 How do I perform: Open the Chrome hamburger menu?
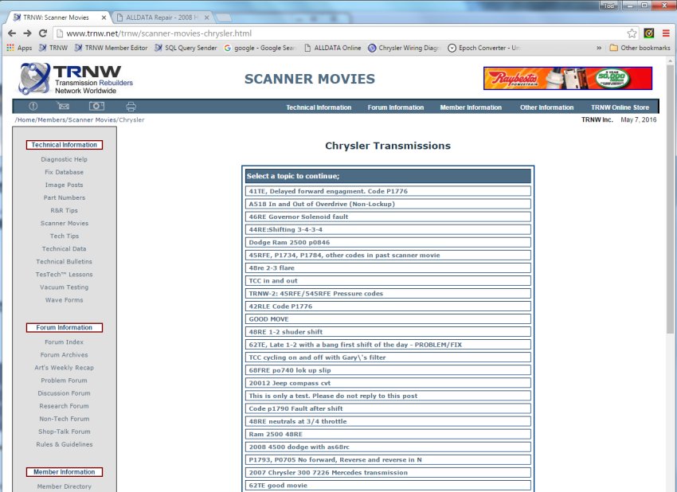coord(665,33)
